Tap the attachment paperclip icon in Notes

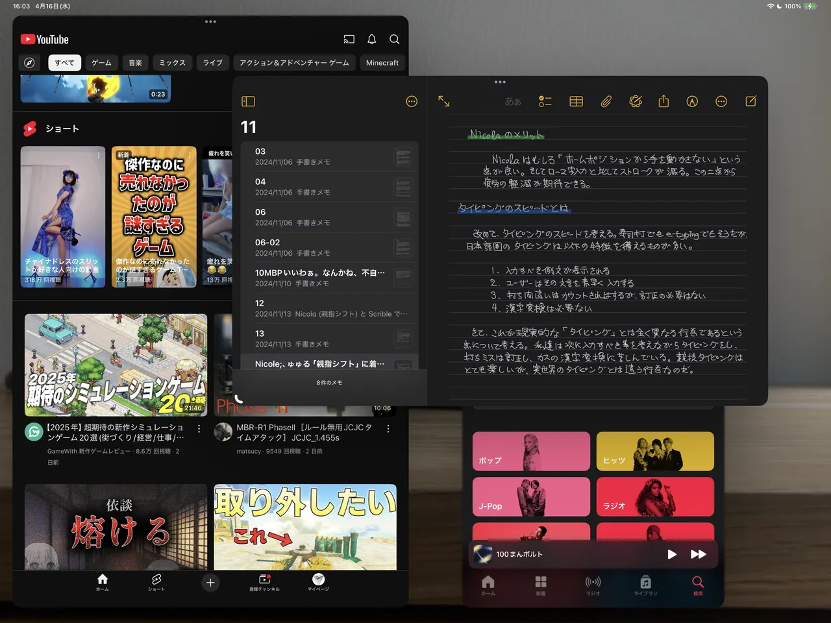(x=606, y=102)
